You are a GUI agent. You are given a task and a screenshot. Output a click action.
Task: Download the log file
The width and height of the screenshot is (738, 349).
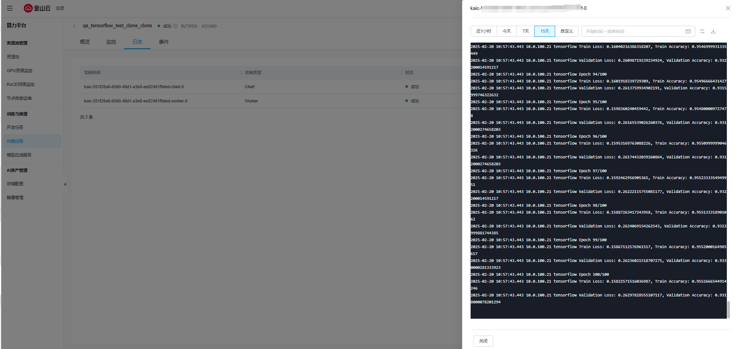713,31
